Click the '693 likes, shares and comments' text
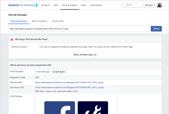The height and width of the screenshot is (114, 169). pyautogui.click(x=51, y=91)
